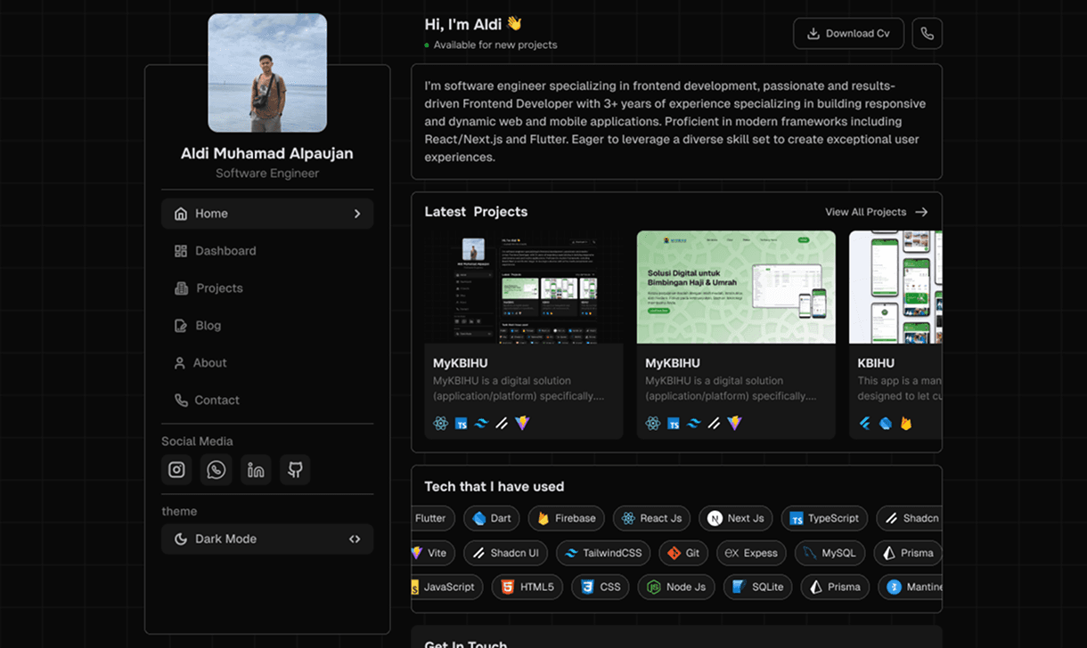Click the chevron arrow on the Home item
Viewport: 1087px width, 648px height.
[357, 214]
